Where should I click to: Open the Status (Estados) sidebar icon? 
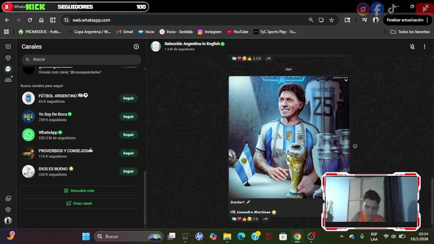pyautogui.click(x=8, y=58)
